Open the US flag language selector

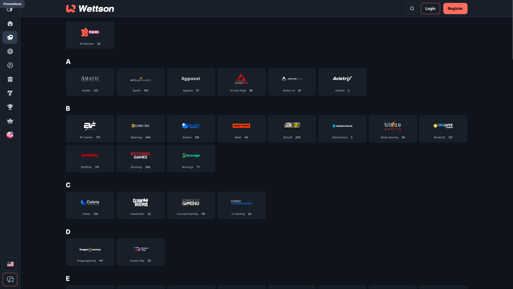click(x=10, y=264)
